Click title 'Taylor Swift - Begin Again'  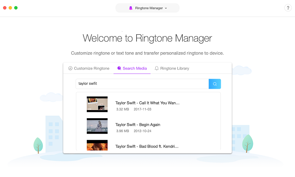(x=138, y=125)
